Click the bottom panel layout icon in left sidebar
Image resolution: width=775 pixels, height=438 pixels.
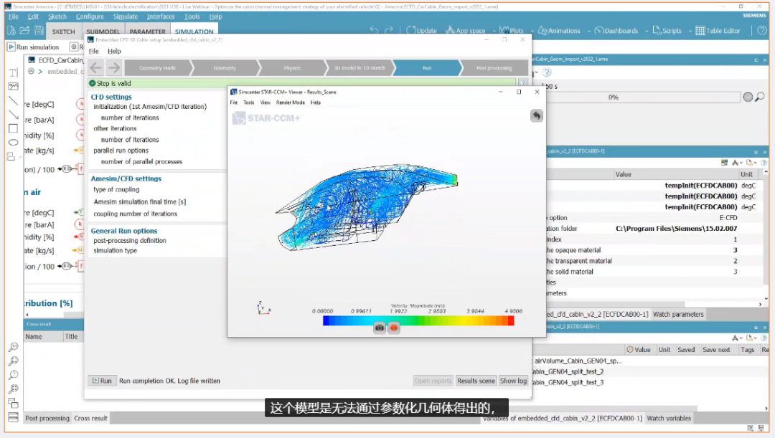[14, 416]
